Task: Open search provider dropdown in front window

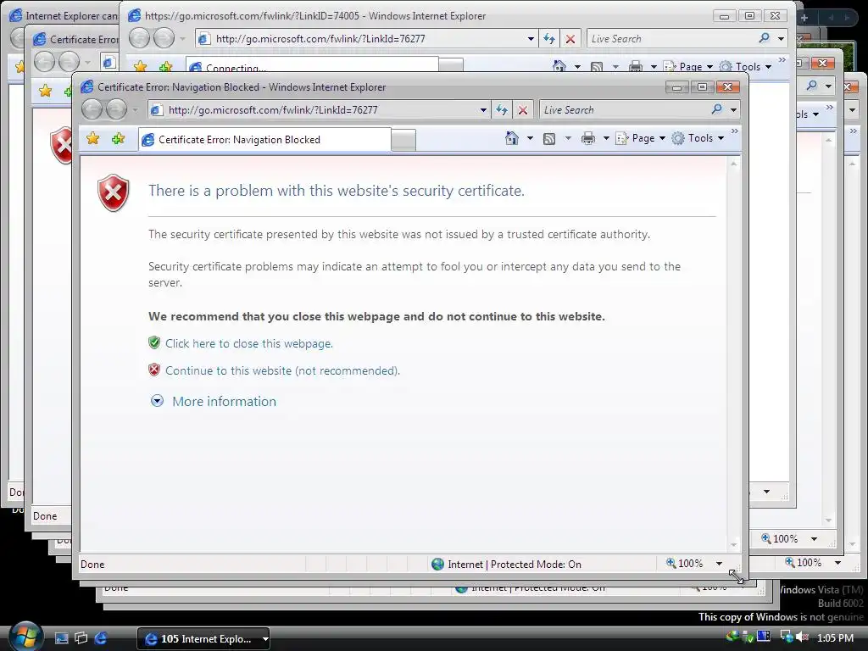Action: (x=733, y=110)
